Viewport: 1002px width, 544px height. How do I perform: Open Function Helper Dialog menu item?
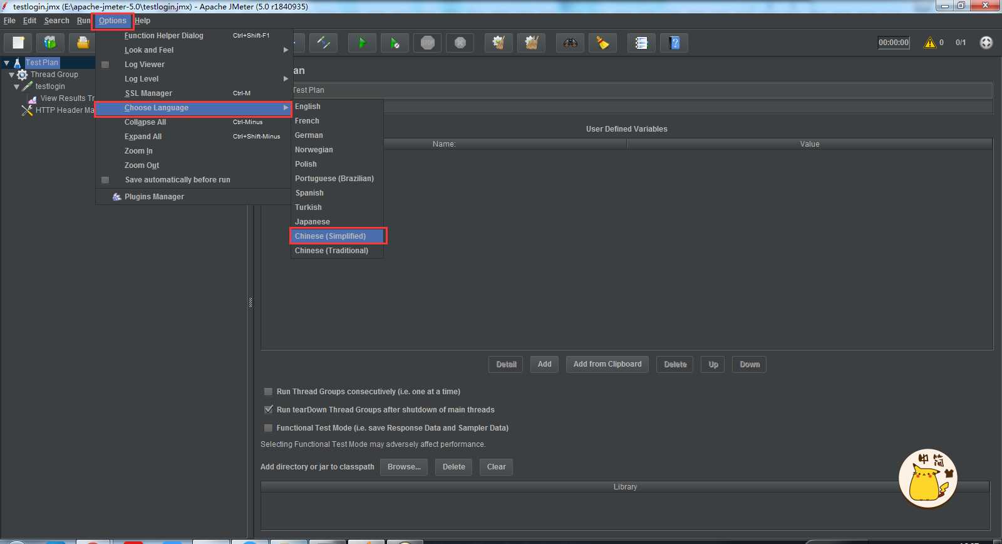click(194, 36)
